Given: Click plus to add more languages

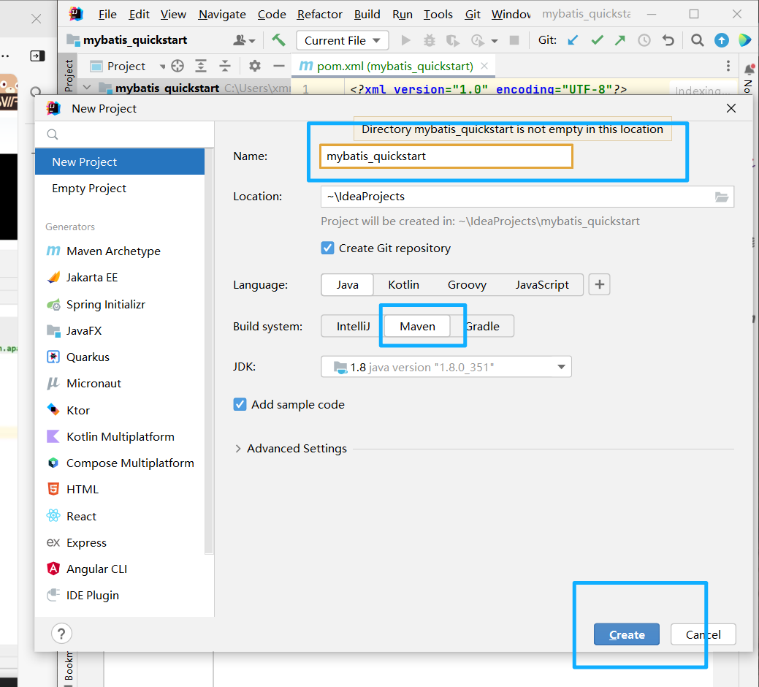Looking at the screenshot, I should coord(599,284).
